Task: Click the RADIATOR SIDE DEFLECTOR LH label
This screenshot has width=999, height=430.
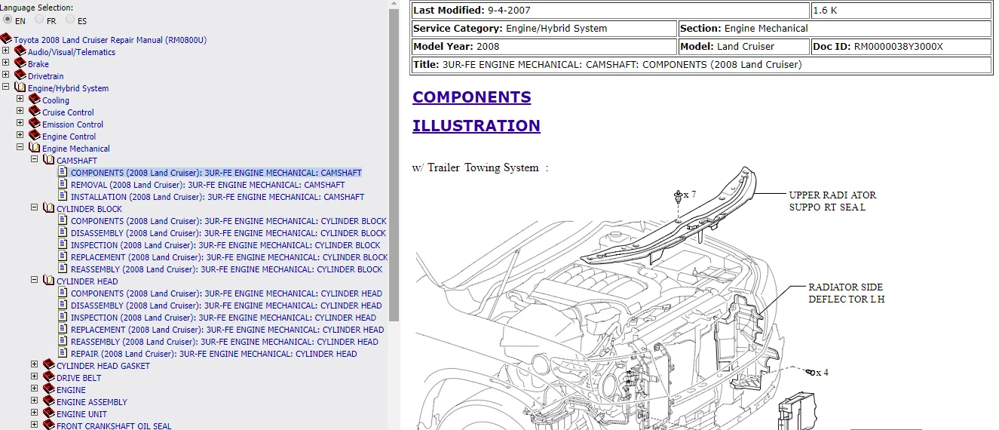Action: [x=846, y=293]
